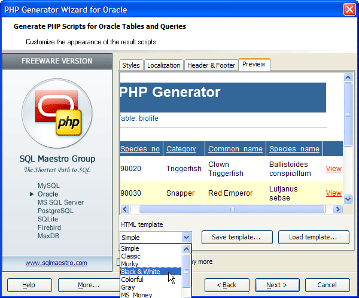Screen dimensions: 359x298
Task: Choose Classic in the template list
Action: click(151, 256)
